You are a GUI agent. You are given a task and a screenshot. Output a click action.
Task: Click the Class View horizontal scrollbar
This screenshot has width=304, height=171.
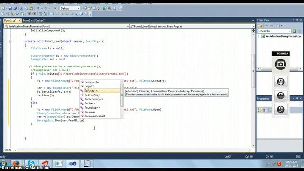click(x=280, y=68)
